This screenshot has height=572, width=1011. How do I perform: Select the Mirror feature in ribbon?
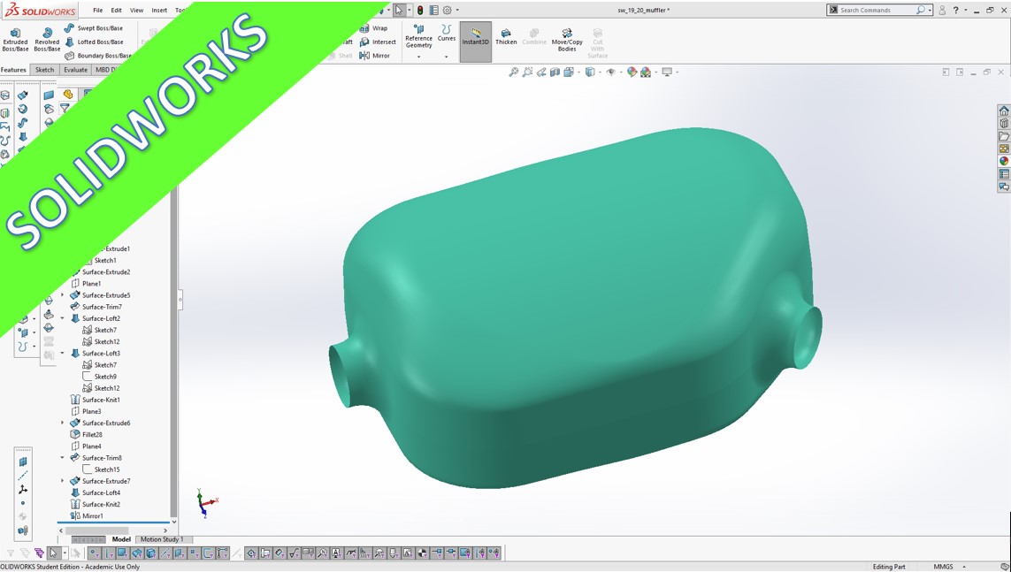(375, 56)
